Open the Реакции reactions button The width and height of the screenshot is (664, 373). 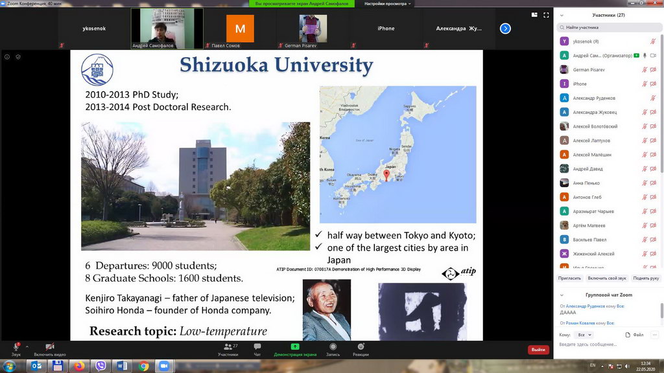(361, 349)
